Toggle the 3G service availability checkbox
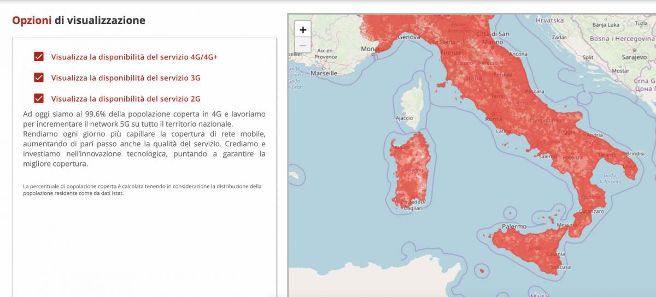The width and height of the screenshot is (656, 297). (39, 78)
